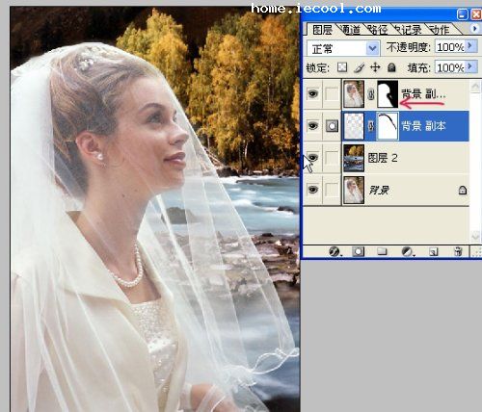This screenshot has height=412, width=482.
Task: Click the add layer mask icon
Action: pos(358,251)
